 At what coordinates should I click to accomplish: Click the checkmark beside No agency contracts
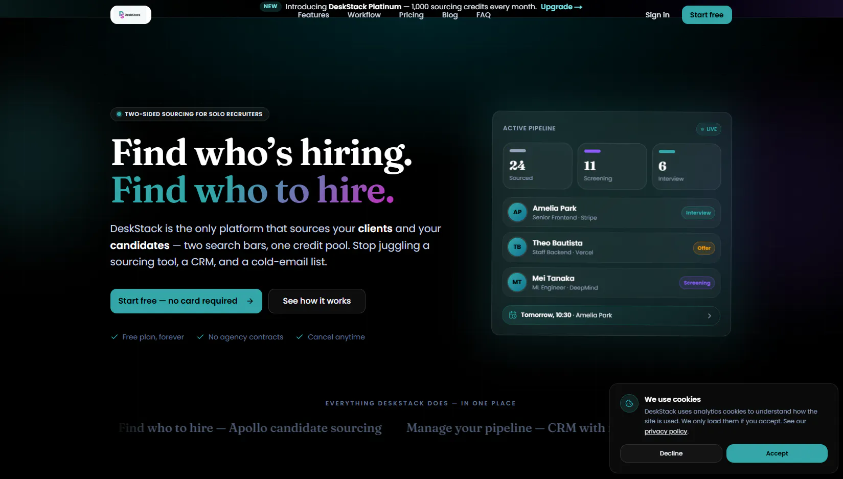[x=200, y=337]
